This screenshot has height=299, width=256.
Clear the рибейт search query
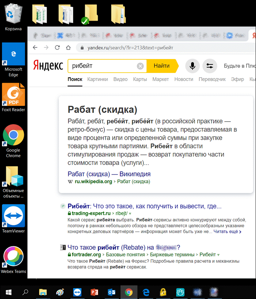click(x=140, y=66)
